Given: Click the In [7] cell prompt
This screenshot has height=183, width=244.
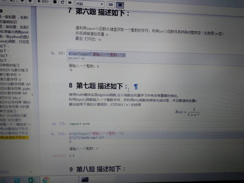Looking at the screenshot, I should pyautogui.click(x=59, y=124).
